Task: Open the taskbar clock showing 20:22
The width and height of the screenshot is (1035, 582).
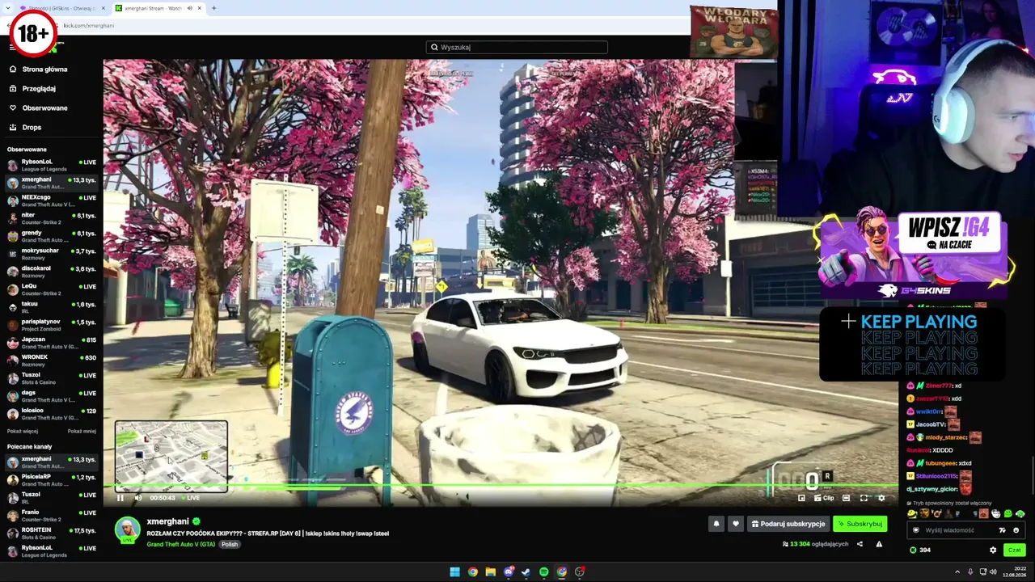Action: 1014,572
